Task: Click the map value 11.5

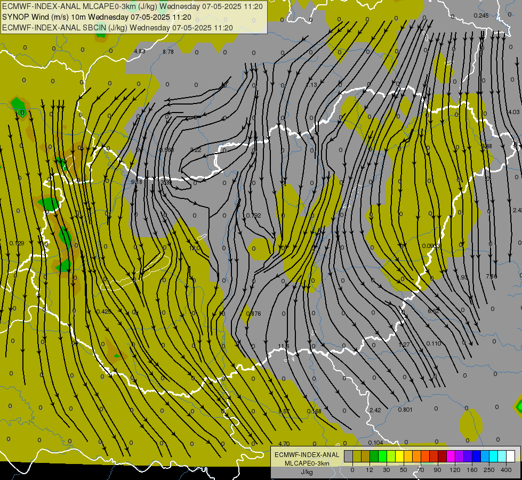Action: [x=284, y=347]
